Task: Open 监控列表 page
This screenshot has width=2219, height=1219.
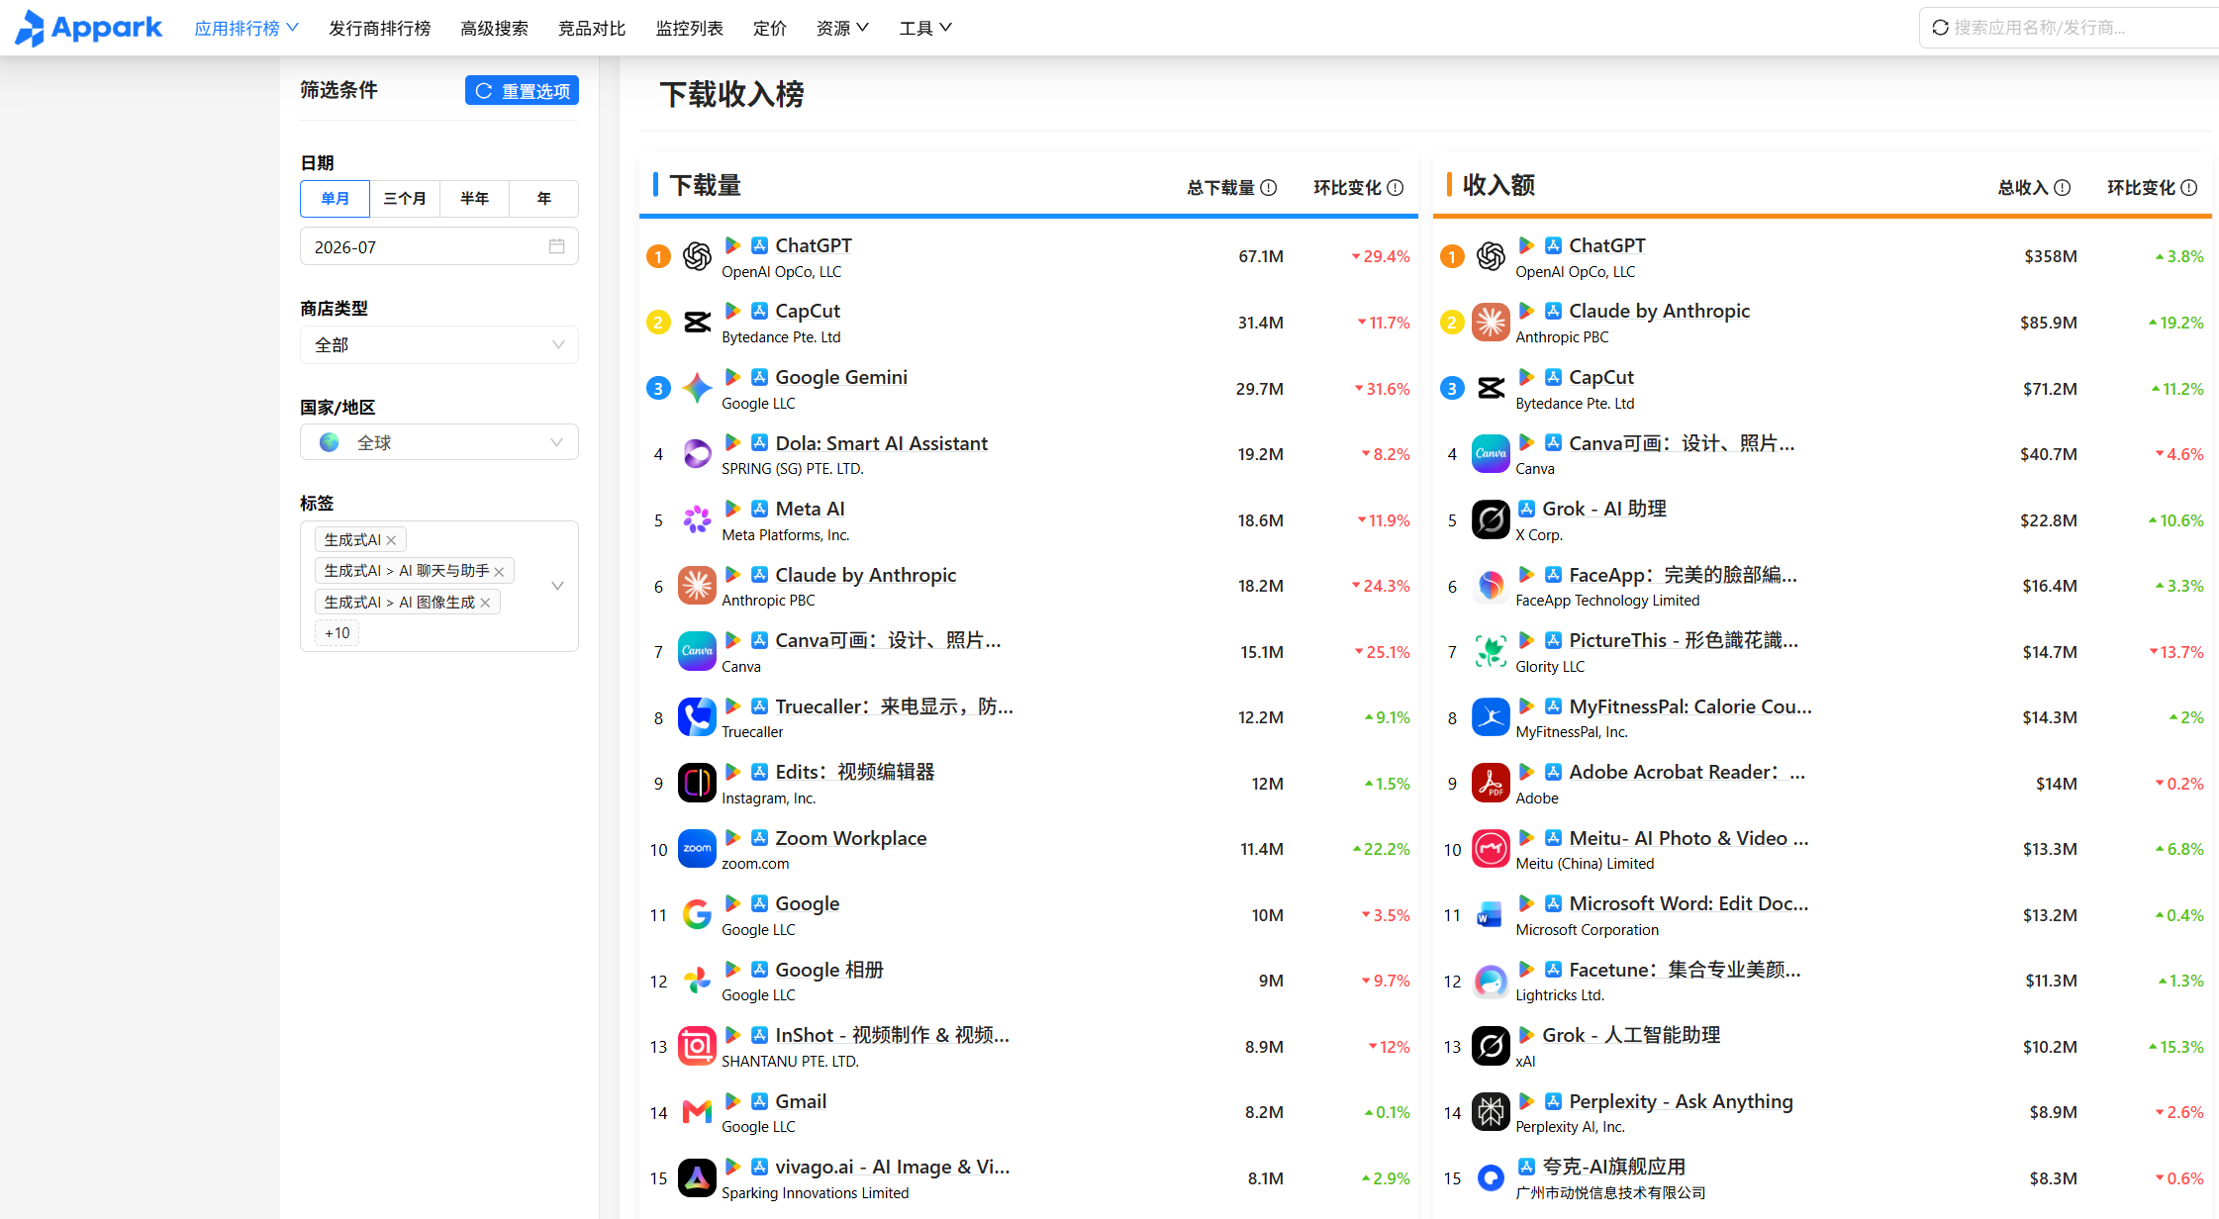Action: coord(690,28)
